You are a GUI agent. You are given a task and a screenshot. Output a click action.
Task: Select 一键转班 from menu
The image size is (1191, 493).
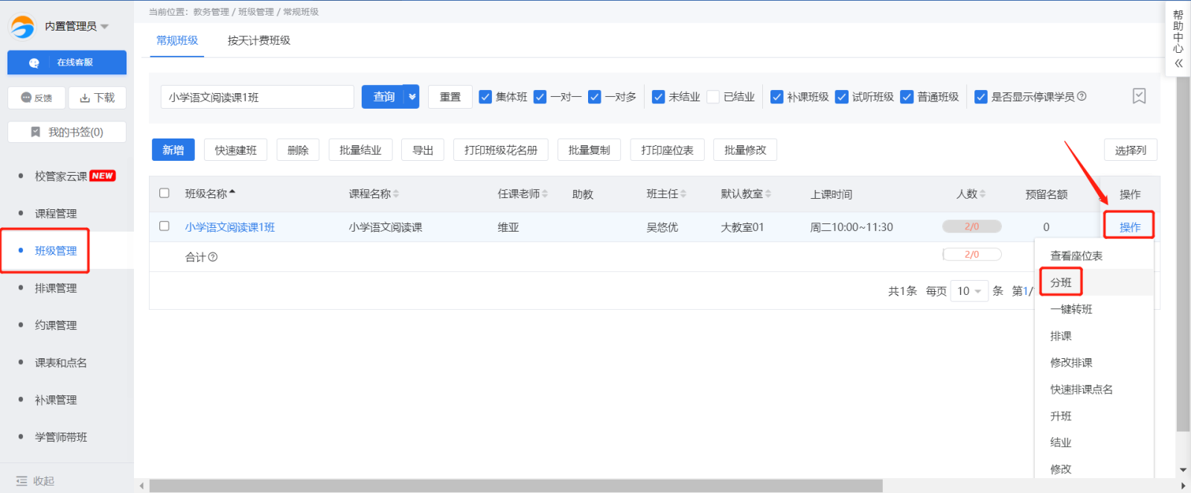(1071, 309)
